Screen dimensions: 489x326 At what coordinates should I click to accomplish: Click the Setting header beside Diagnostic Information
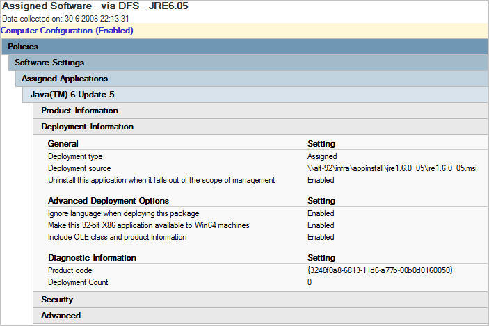(x=321, y=258)
